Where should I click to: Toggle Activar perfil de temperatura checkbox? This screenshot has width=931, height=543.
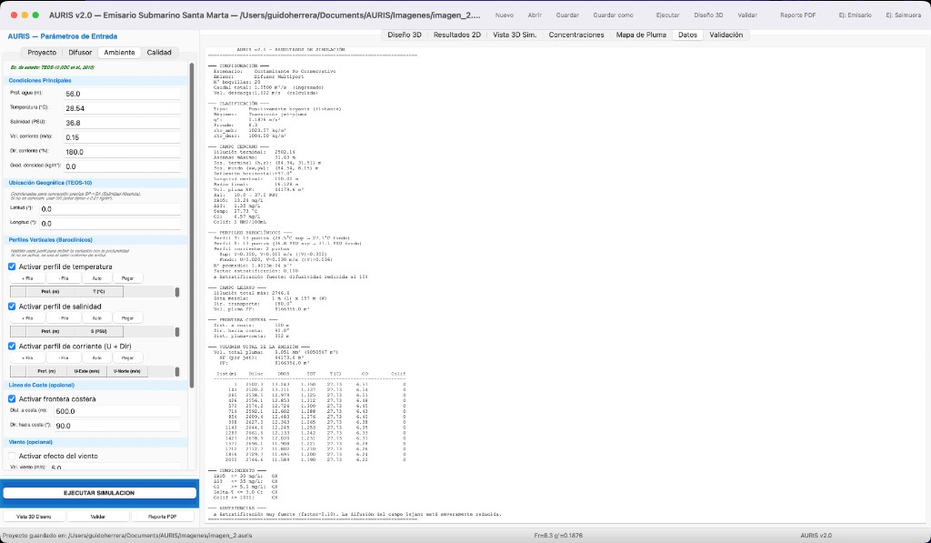tap(12, 266)
